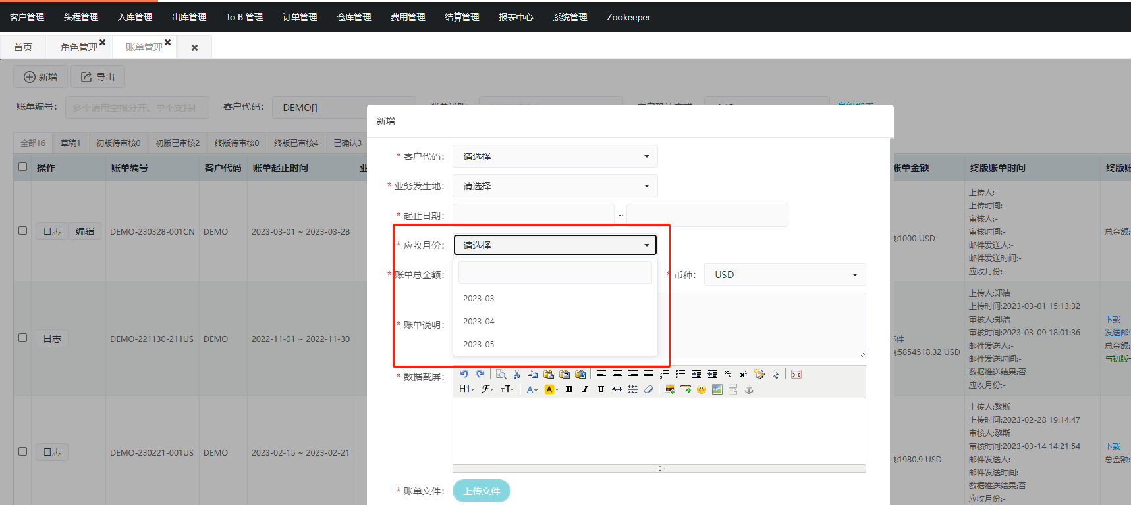Open the font size dropdown

[x=507, y=389]
